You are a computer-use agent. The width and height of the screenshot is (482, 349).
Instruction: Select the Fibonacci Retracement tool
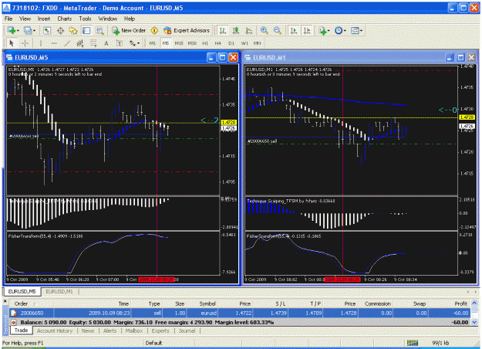point(93,43)
